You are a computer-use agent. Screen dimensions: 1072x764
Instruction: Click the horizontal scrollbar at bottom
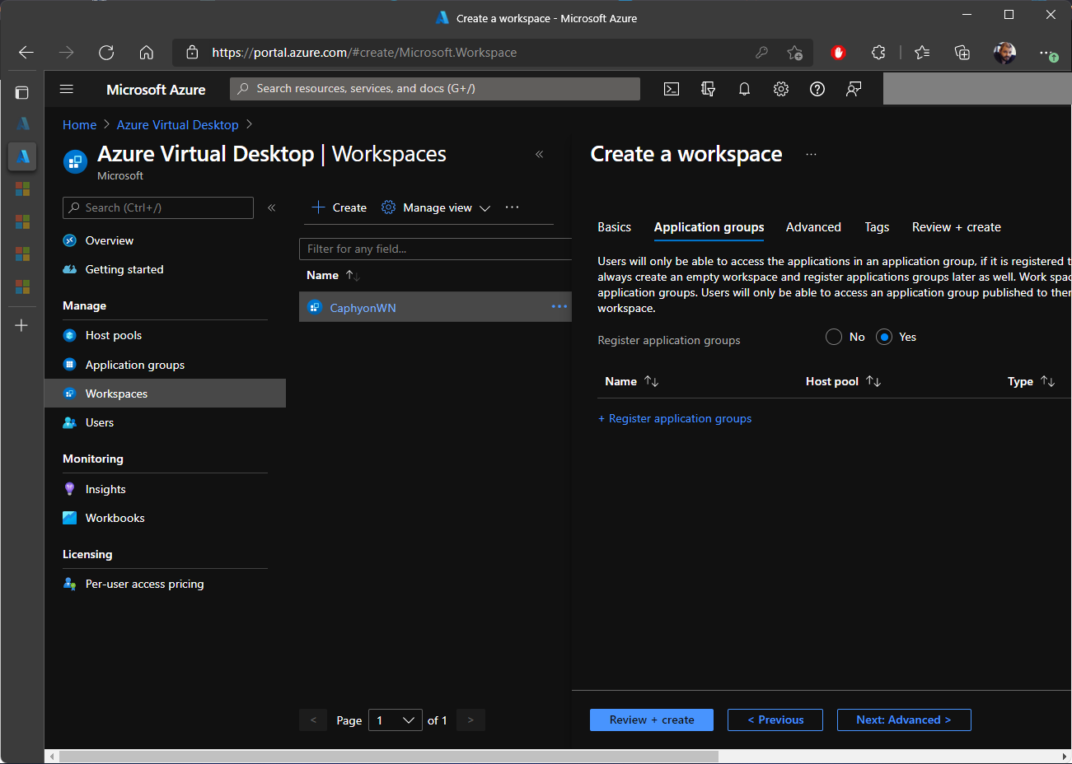point(389,756)
